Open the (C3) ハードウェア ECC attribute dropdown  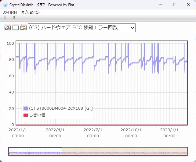(82, 28)
